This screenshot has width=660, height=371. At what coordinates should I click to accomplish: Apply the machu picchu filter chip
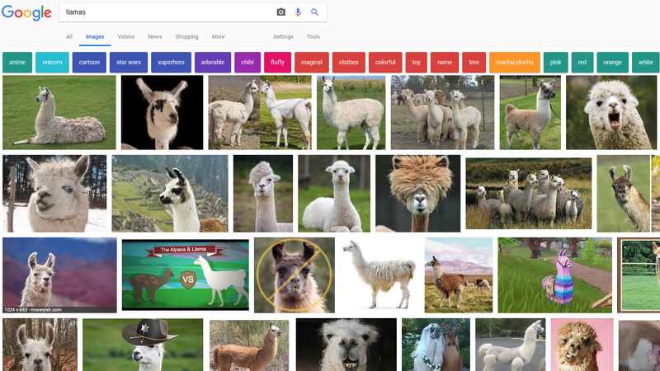tap(514, 63)
